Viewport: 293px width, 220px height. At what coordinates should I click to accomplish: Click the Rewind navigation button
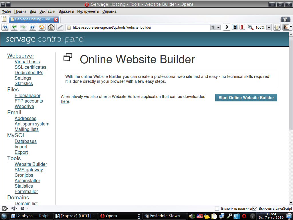[5, 27]
